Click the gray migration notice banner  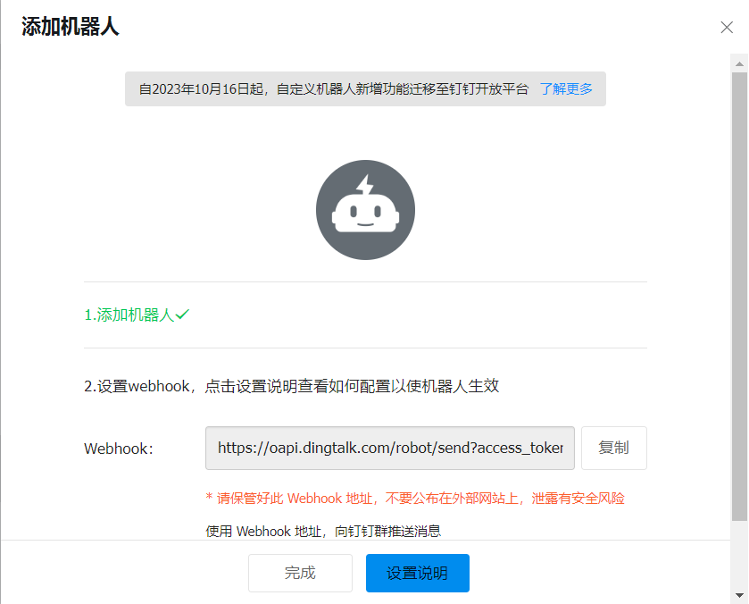pos(365,89)
